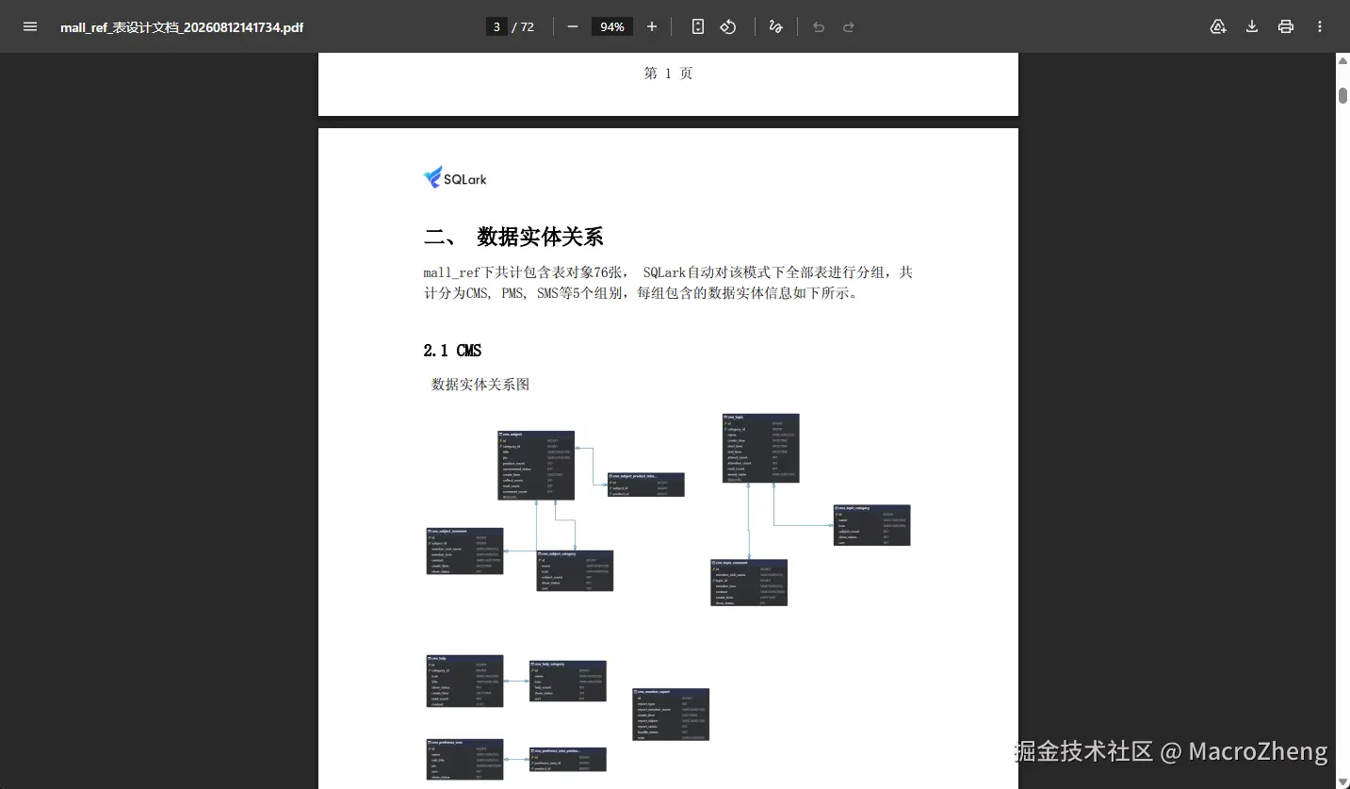Image resolution: width=1350 pixels, height=789 pixels.
Task: Click the paragraph line starting with "mall_ref下共计"
Action: coord(668,272)
